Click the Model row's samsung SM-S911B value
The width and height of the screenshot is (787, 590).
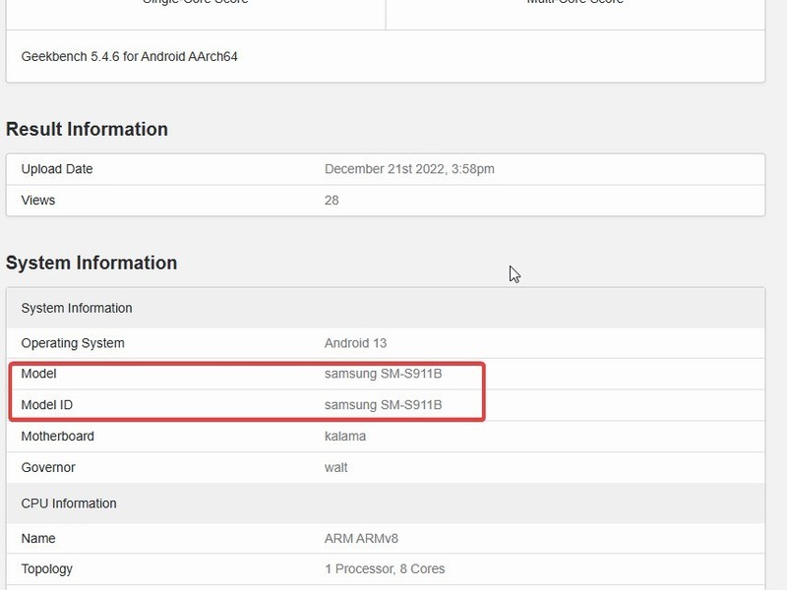pos(383,374)
